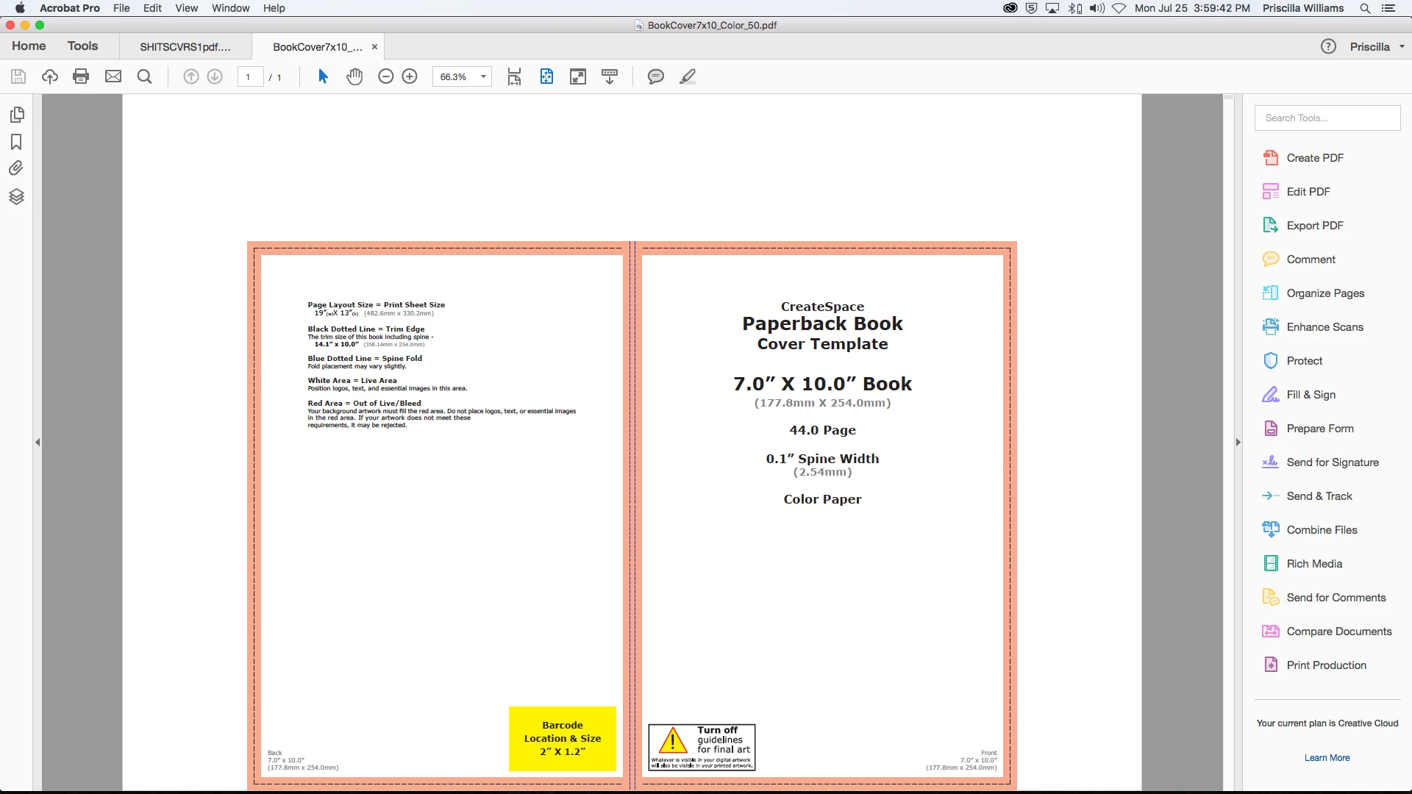Screen dimensions: 1412x794
Task: Click the Zoom Out minus icon
Action: click(385, 76)
